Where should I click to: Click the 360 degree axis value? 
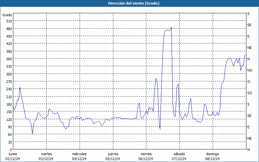click(x=9, y=59)
